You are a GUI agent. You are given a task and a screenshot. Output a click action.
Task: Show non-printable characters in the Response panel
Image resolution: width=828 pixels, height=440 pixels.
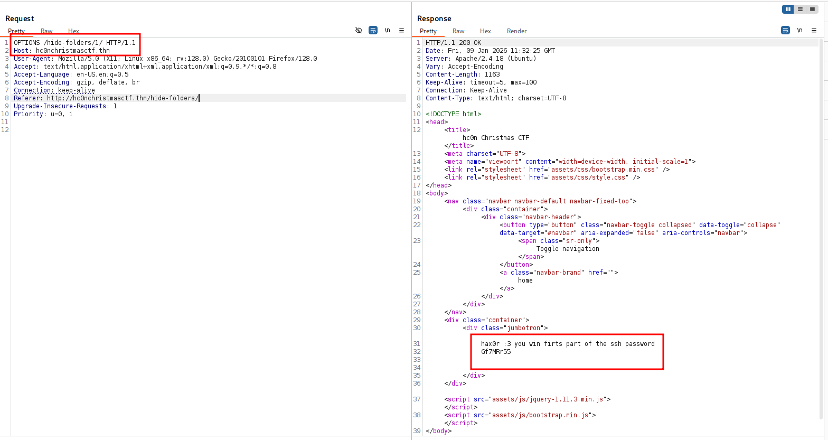coord(799,31)
